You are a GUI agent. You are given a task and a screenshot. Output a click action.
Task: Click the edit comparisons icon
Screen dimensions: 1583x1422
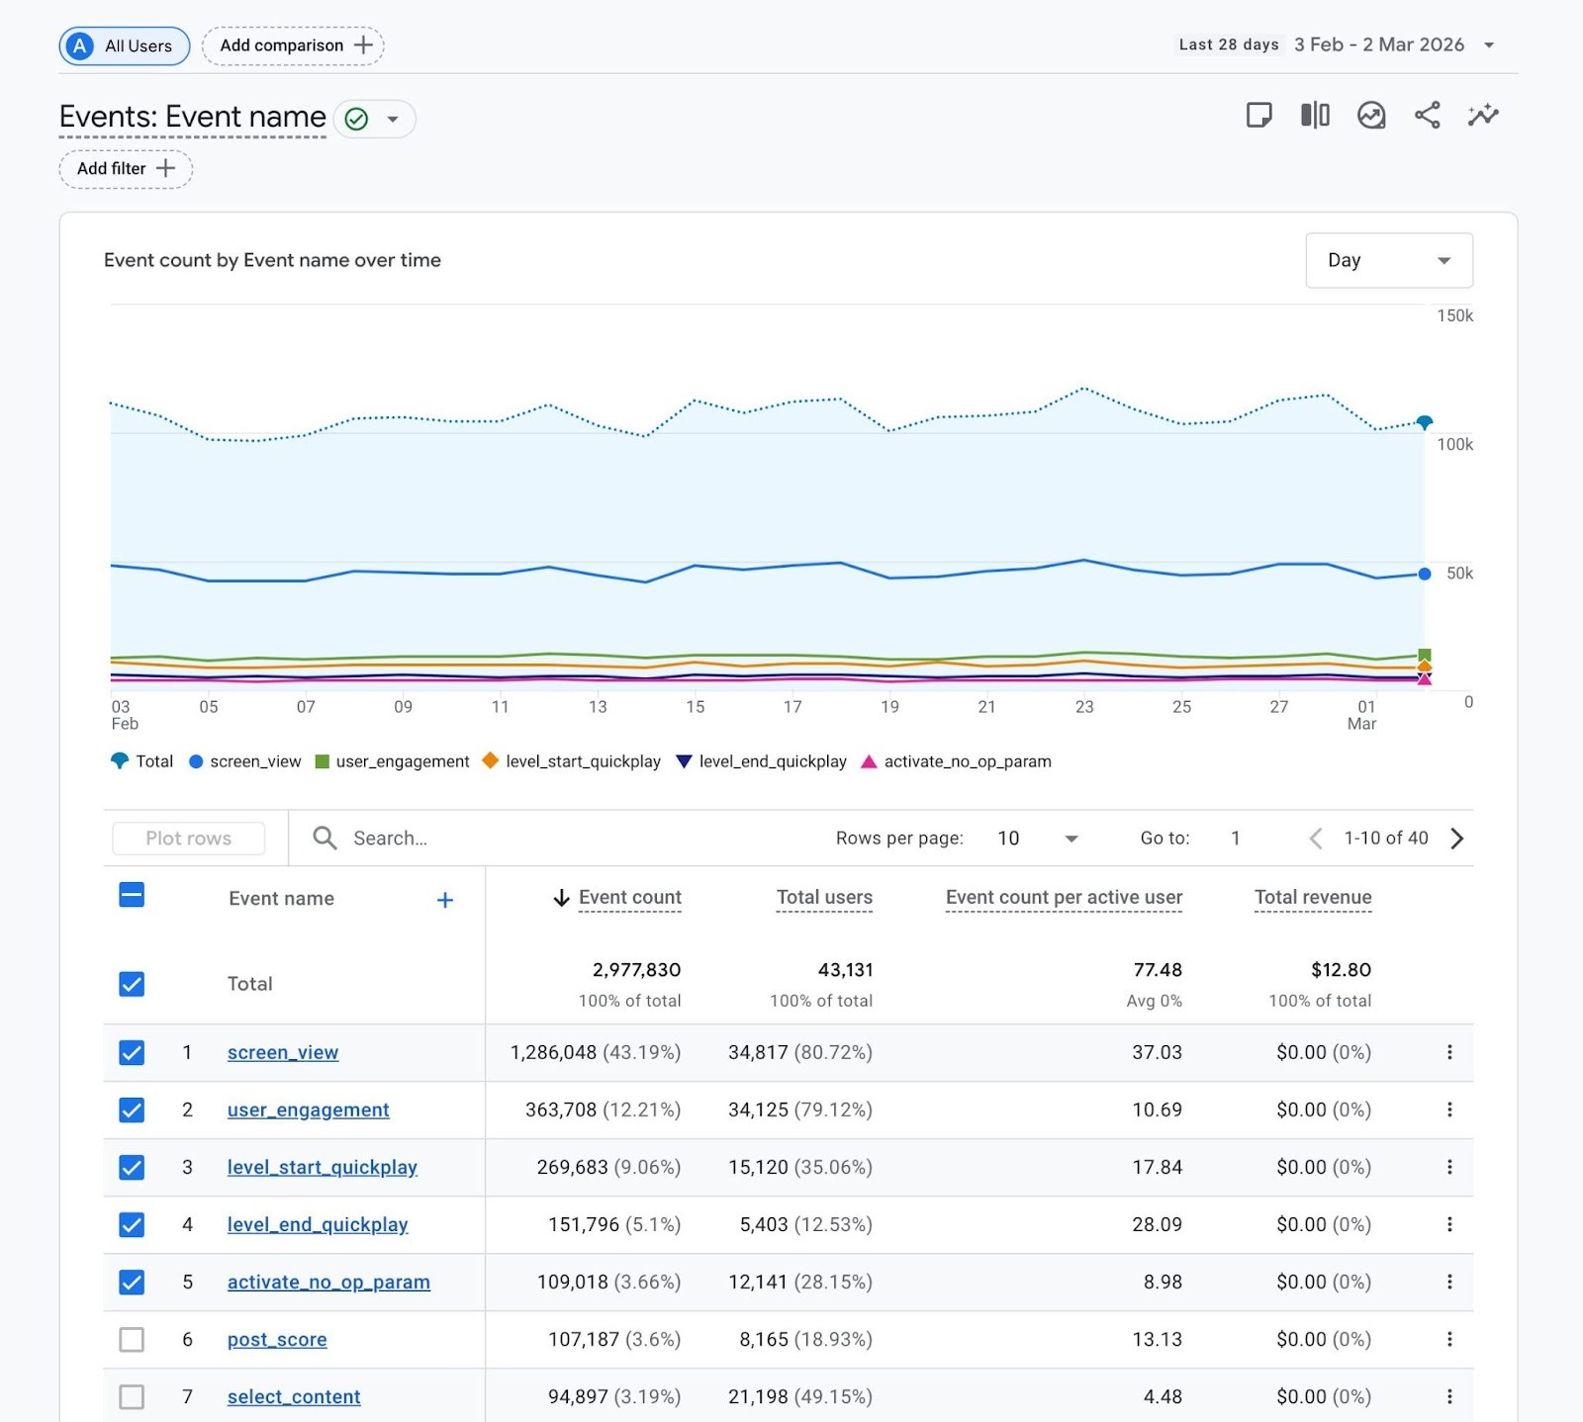coord(1314,116)
